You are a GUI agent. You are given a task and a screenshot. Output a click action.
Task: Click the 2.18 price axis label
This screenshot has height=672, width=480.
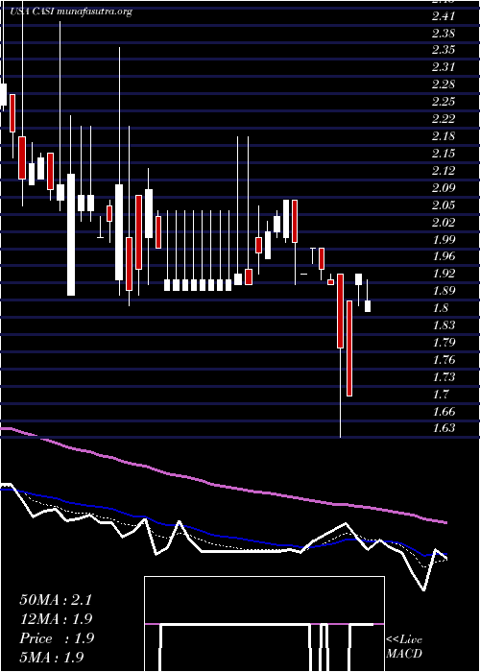tap(444, 136)
